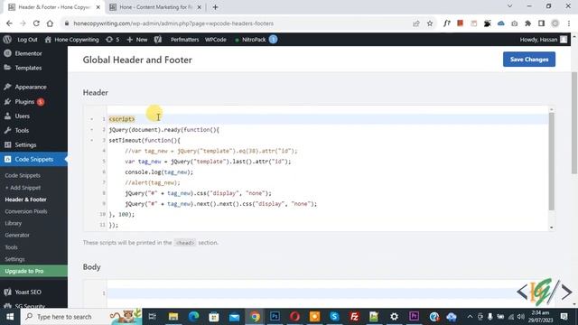Click Log Out in the admin bar
This screenshot has width=578, height=325.
coord(27,40)
